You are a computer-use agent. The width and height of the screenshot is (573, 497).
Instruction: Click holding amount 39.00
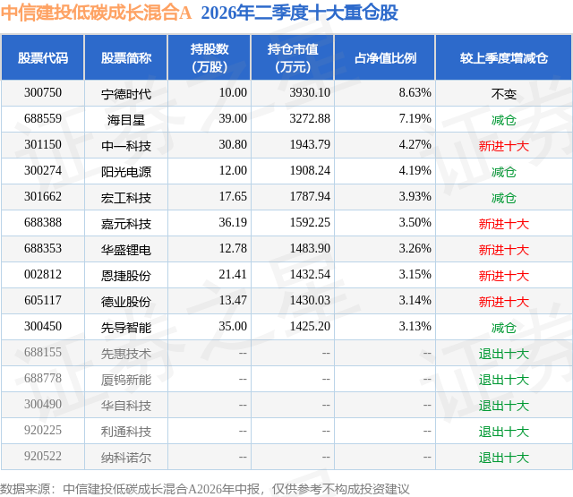click(233, 119)
